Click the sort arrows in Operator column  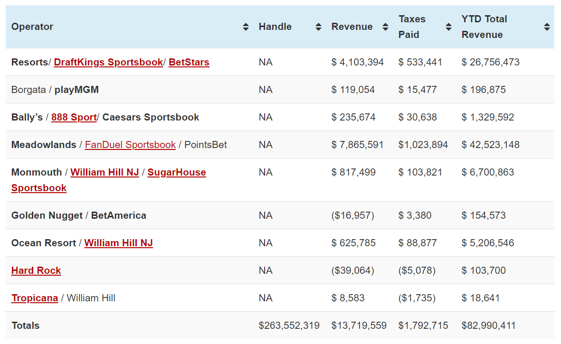click(x=246, y=27)
